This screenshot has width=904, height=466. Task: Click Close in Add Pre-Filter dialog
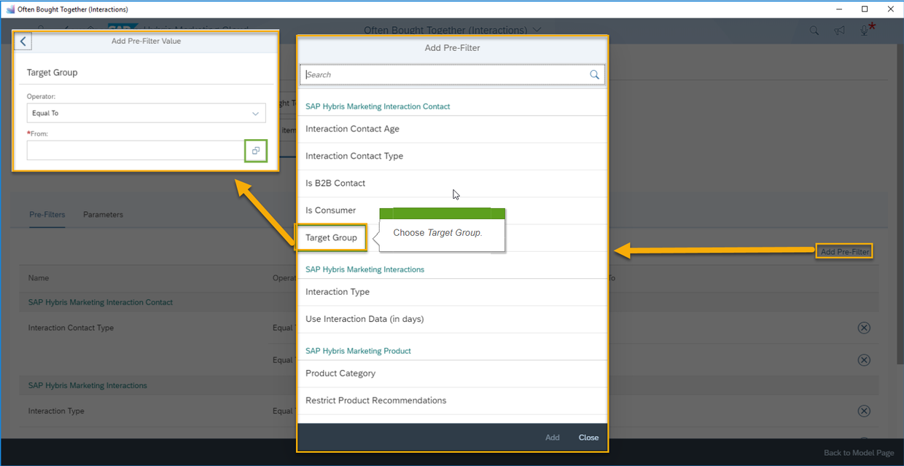click(x=588, y=438)
